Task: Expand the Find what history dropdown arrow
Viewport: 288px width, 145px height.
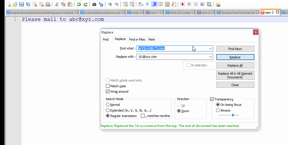Action: pos(211,49)
